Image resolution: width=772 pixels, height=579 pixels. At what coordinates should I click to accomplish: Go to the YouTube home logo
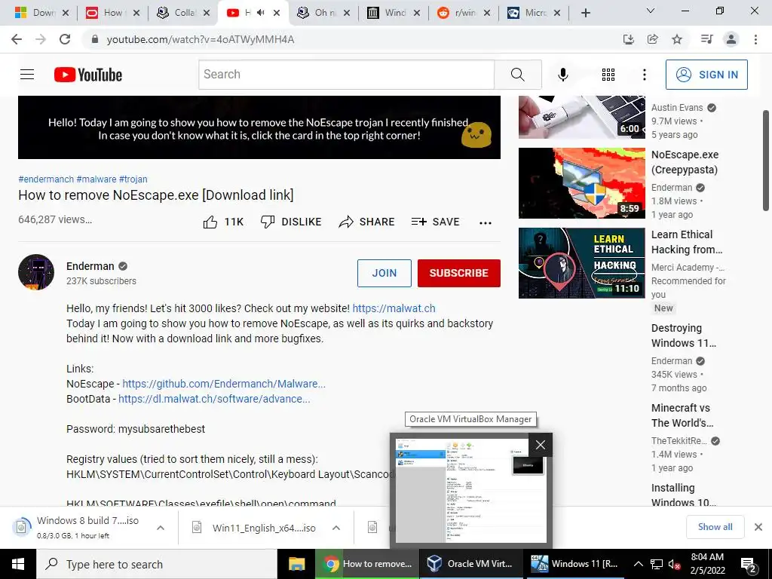[x=88, y=75]
